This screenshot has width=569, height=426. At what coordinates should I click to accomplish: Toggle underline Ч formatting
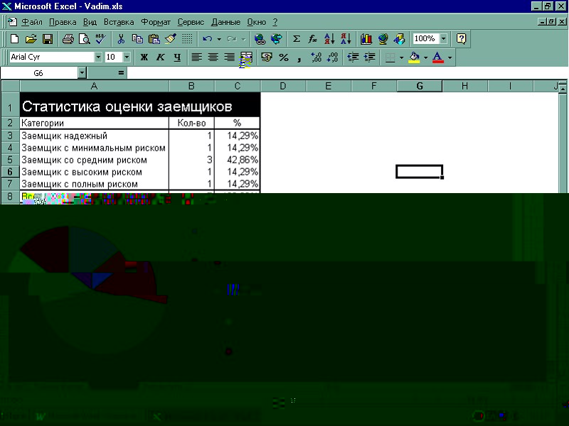(x=176, y=57)
